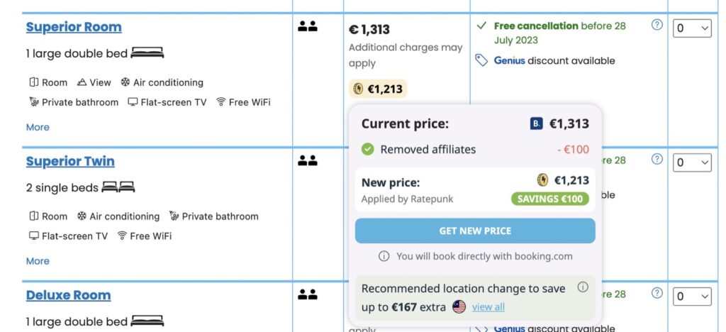Click the green Removed affiliates checkmark
The image size is (726, 332).
click(x=368, y=149)
